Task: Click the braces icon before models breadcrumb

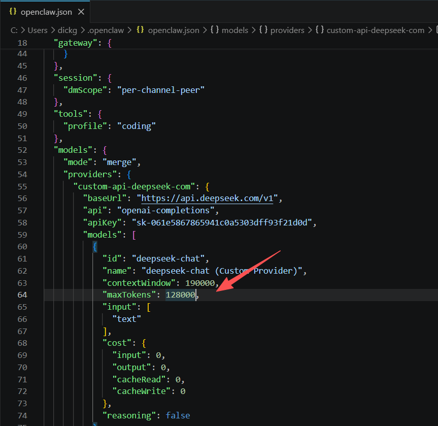Action: 215,29
